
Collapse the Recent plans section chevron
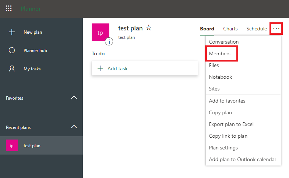click(74, 127)
